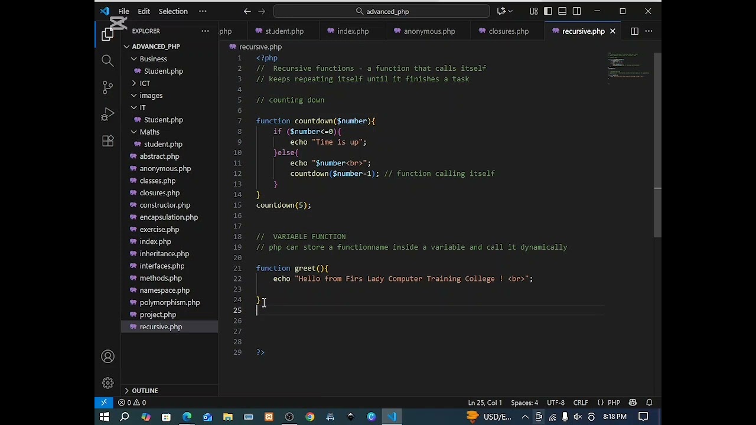Open File Explorer from the taskbar
The height and width of the screenshot is (425, 756).
[x=227, y=417]
